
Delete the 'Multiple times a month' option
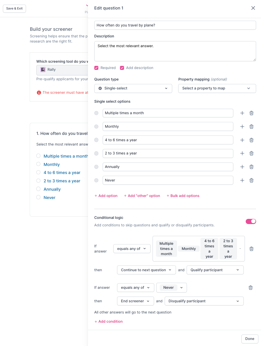coord(251,113)
